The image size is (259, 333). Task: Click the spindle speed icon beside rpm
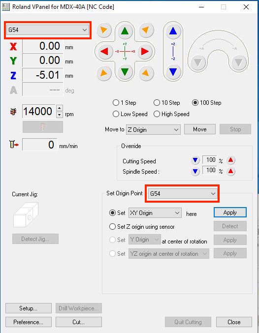[13, 112]
